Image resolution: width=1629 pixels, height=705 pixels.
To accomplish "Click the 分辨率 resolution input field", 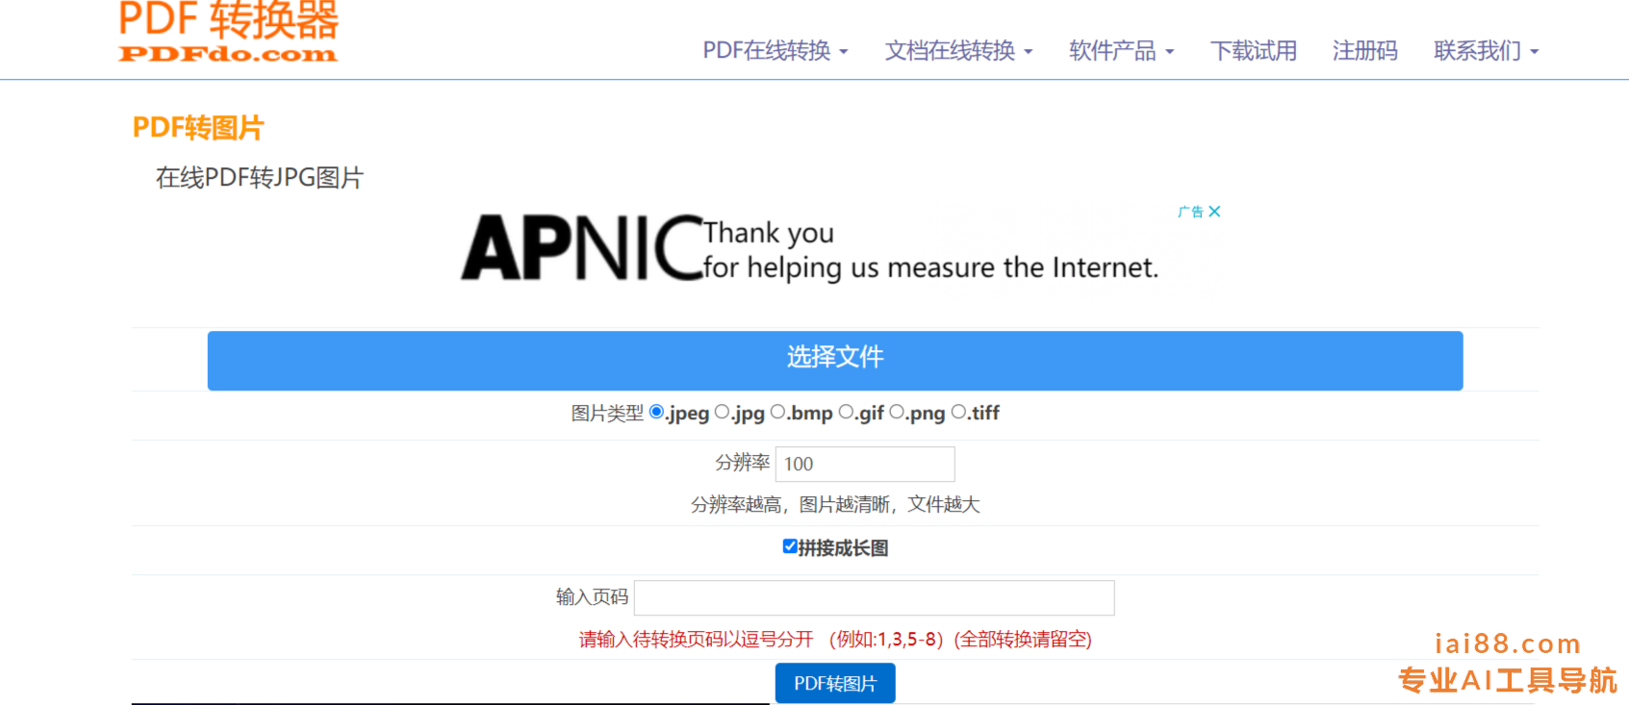I will 865,464.
